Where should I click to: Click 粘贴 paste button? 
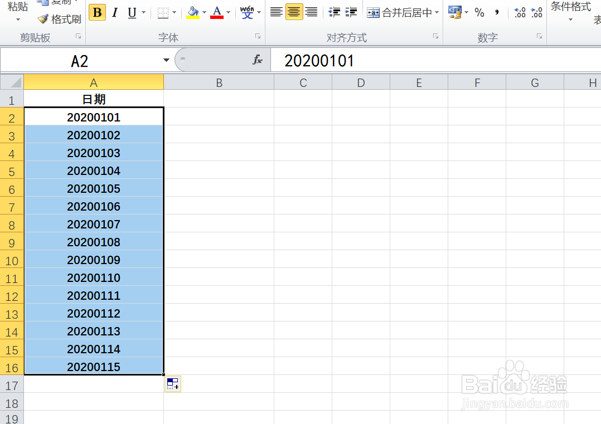(x=18, y=7)
